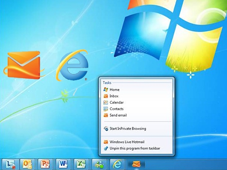Click the large Hotmail envelope desktop icon
The width and height of the screenshot is (227, 170).
pyautogui.click(x=24, y=65)
